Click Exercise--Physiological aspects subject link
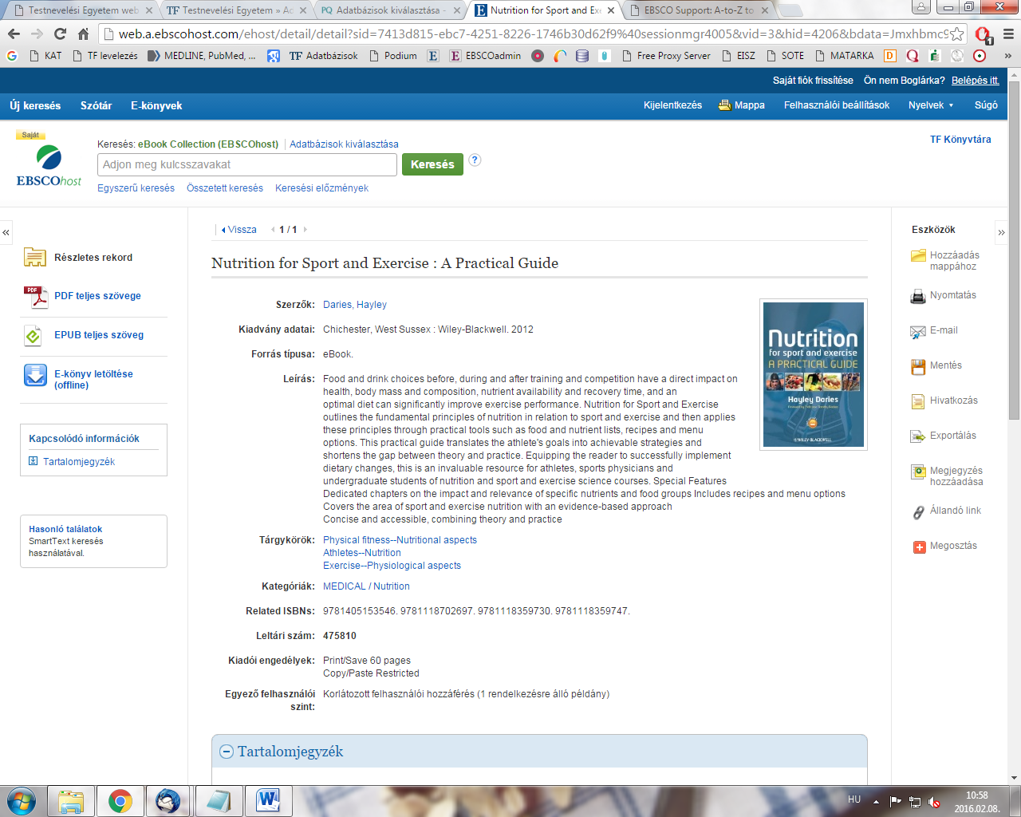This screenshot has height=817, width=1021. pyautogui.click(x=392, y=566)
